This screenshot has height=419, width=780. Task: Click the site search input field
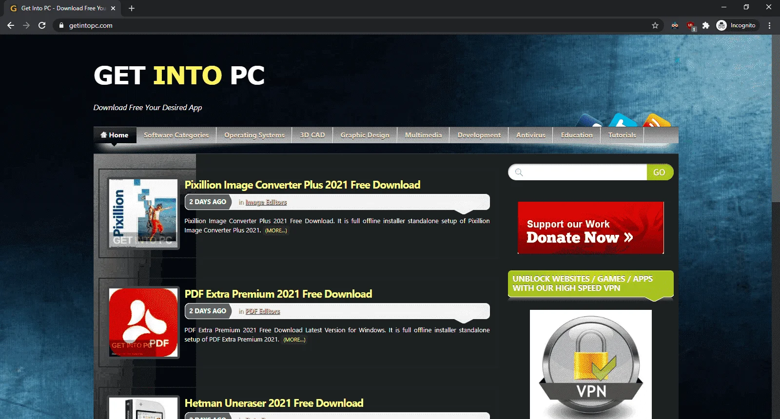578,172
